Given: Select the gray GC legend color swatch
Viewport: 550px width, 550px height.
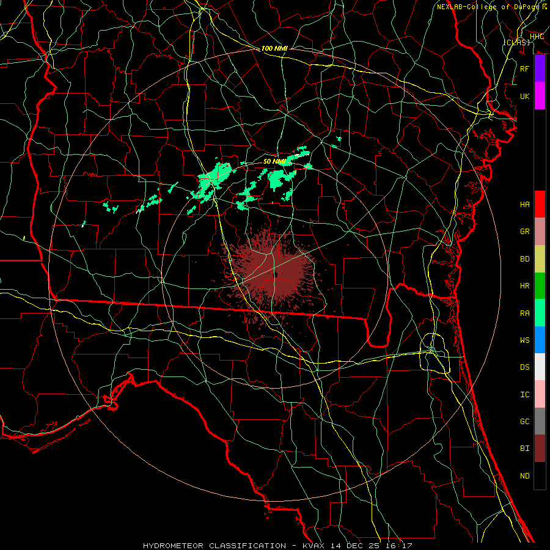Looking at the screenshot, I should 540,421.
